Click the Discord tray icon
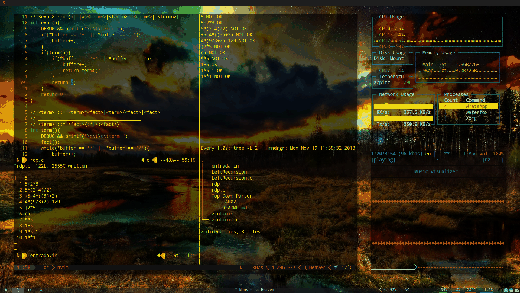The image size is (520, 293). [x=517, y=290]
